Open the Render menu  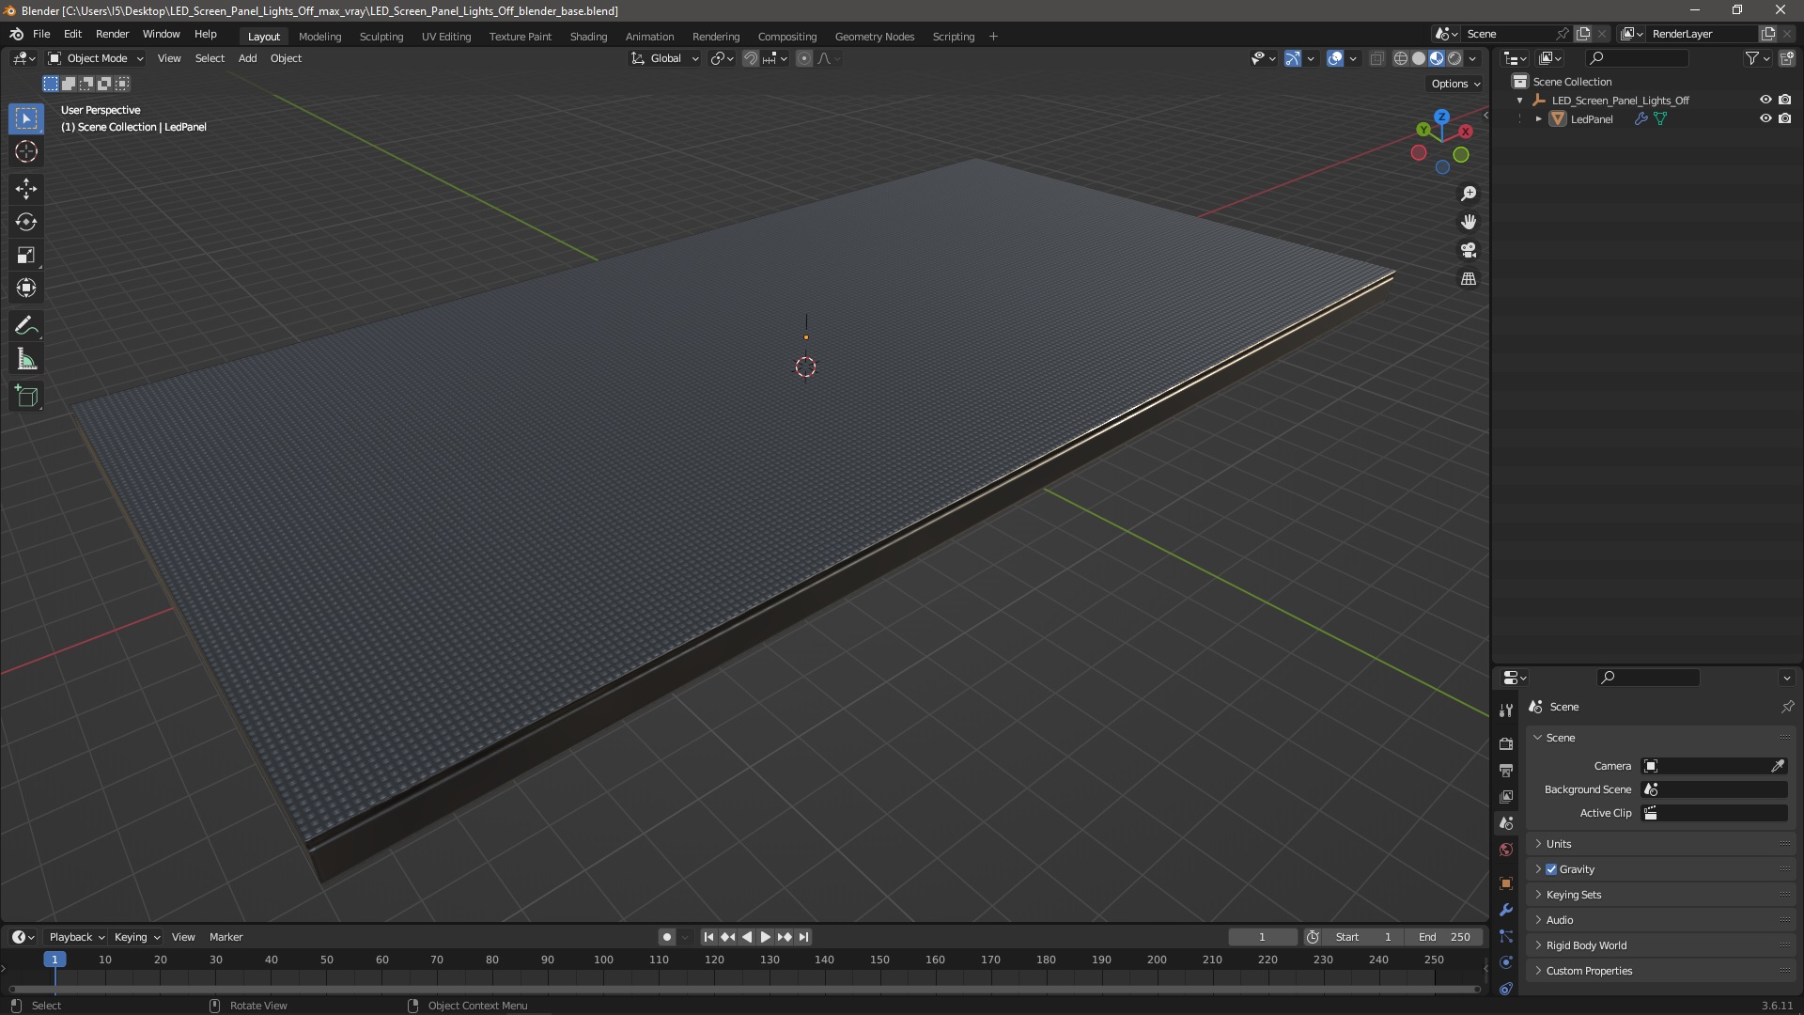point(112,34)
